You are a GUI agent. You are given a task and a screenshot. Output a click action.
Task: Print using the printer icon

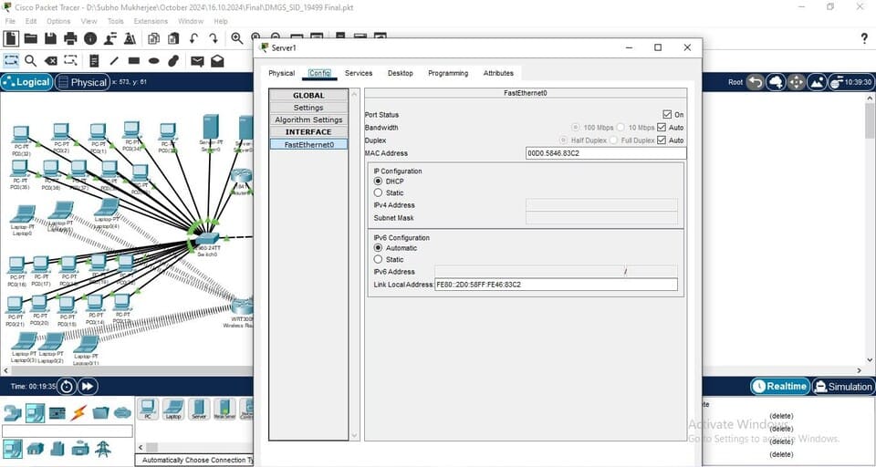pyautogui.click(x=70, y=38)
